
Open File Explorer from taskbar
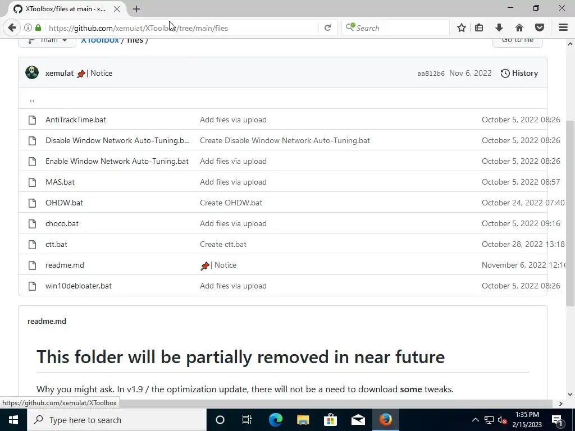[303, 420]
